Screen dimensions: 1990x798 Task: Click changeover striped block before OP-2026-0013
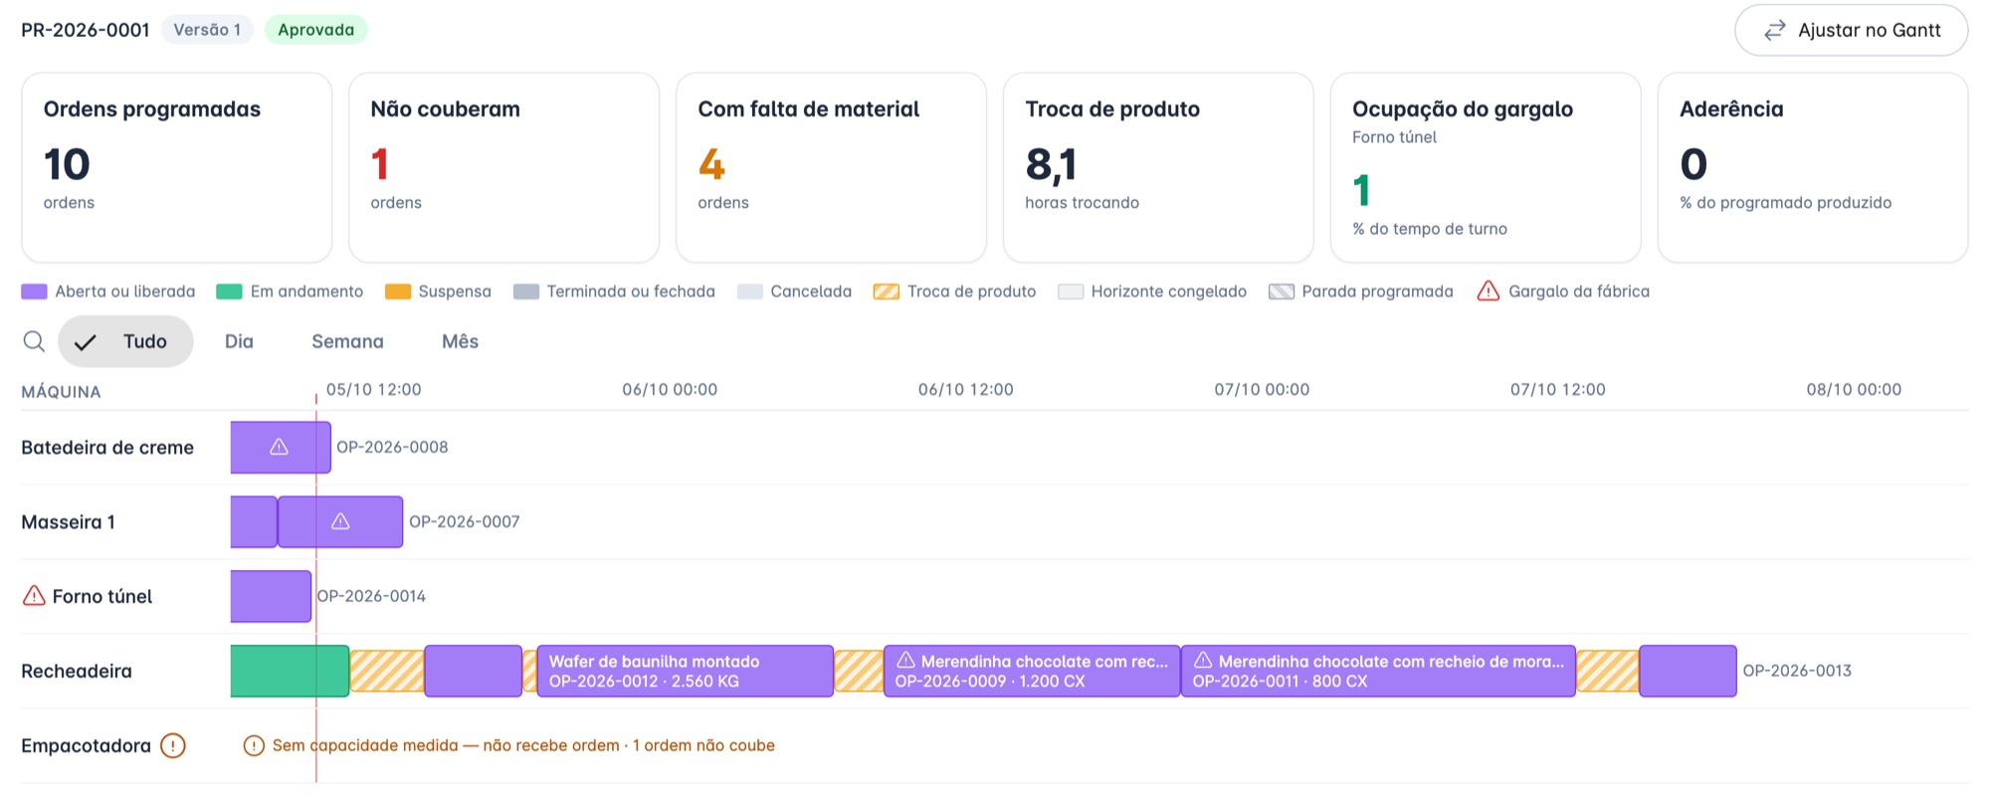pyautogui.click(x=1608, y=671)
